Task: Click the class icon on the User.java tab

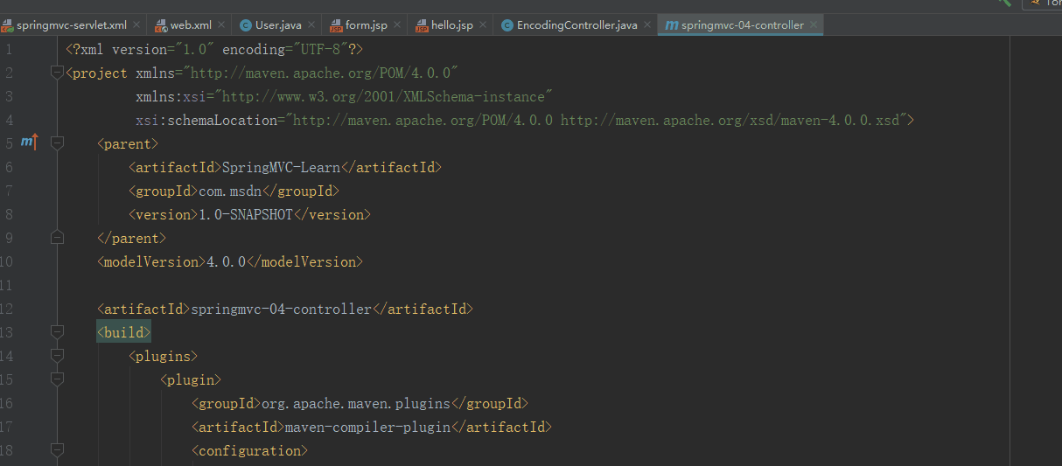Action: tap(246, 25)
